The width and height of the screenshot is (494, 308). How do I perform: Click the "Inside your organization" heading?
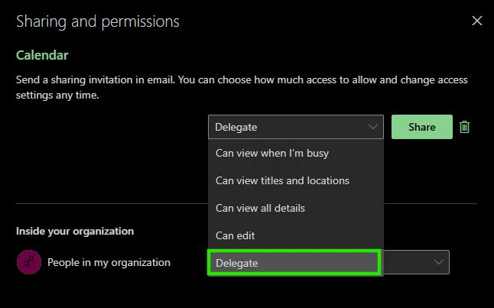pyautogui.click(x=75, y=231)
